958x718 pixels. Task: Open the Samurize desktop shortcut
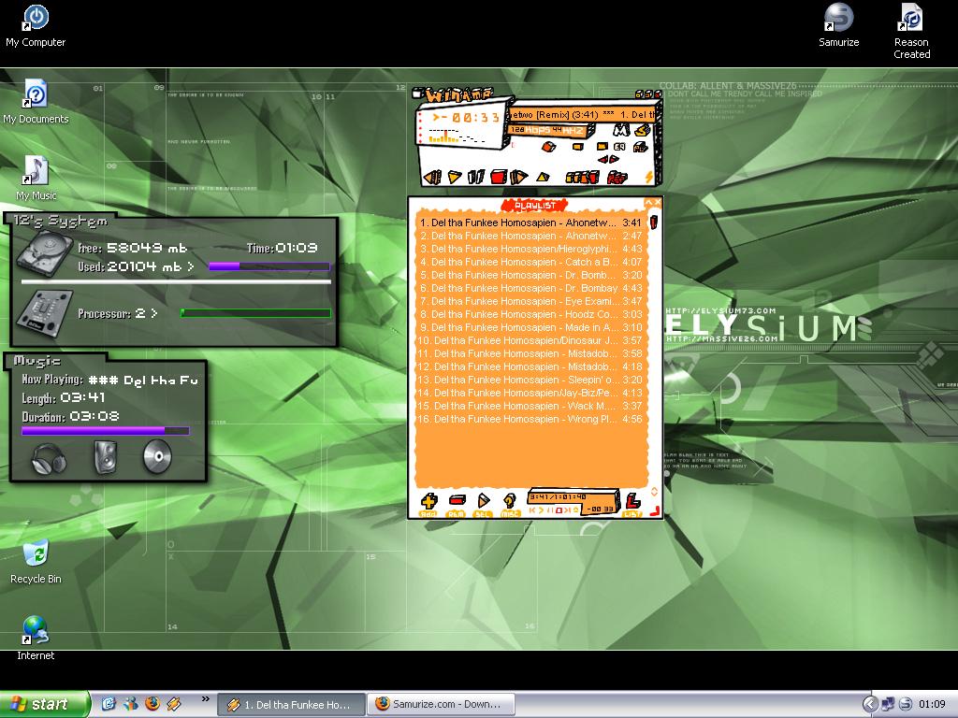[x=839, y=25]
